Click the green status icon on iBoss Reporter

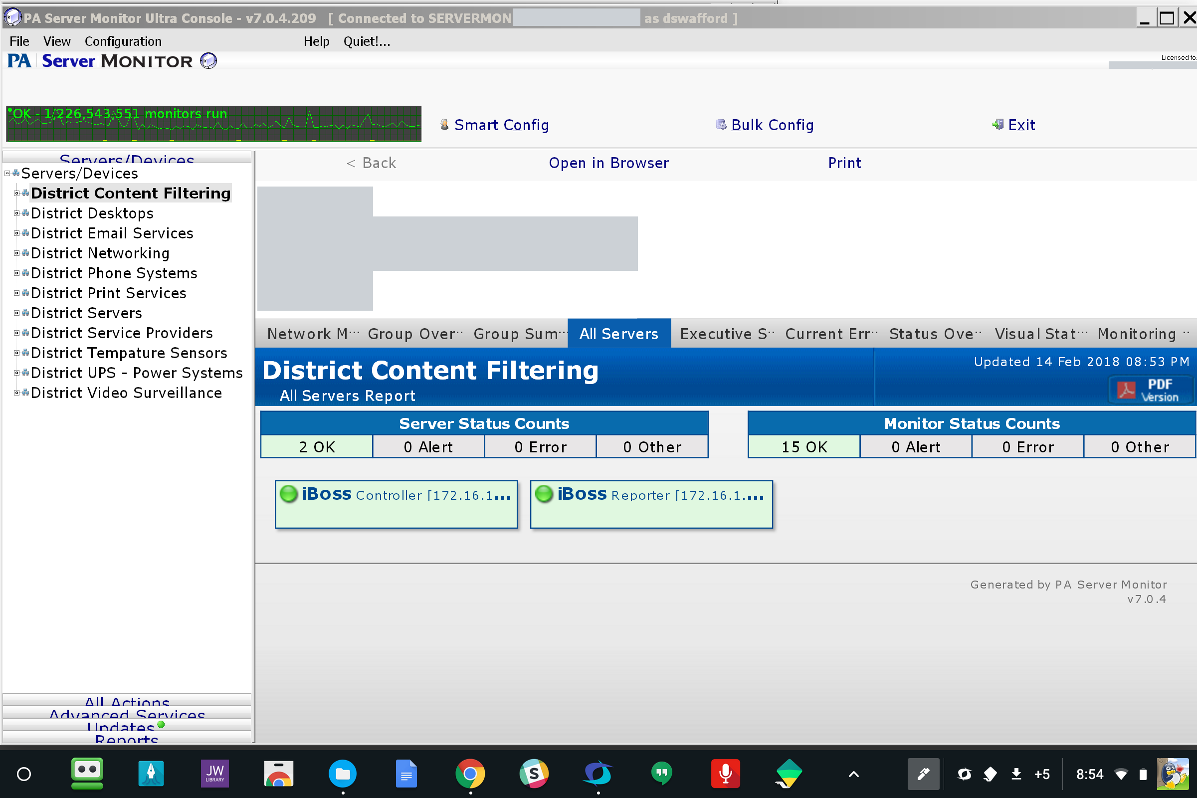[544, 494]
